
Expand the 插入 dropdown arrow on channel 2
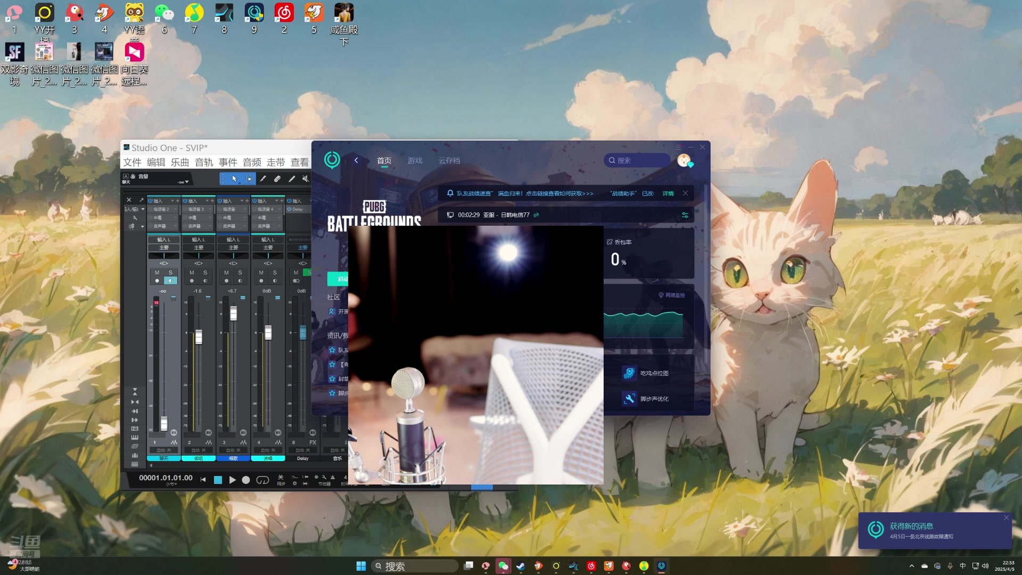pyautogui.click(x=207, y=201)
